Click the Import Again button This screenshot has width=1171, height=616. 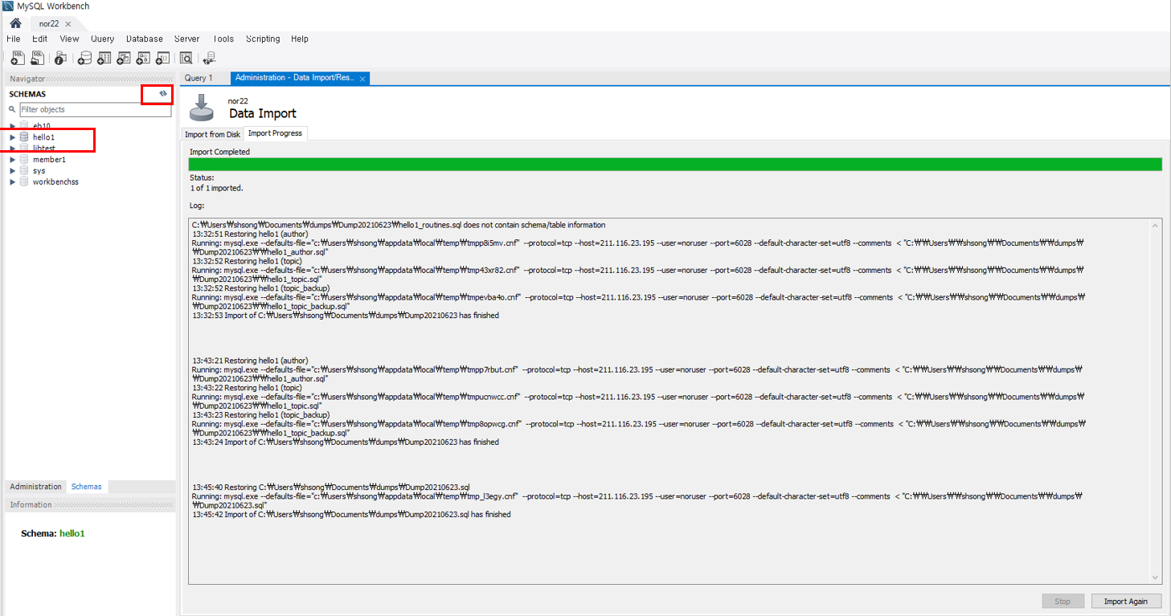tap(1127, 601)
